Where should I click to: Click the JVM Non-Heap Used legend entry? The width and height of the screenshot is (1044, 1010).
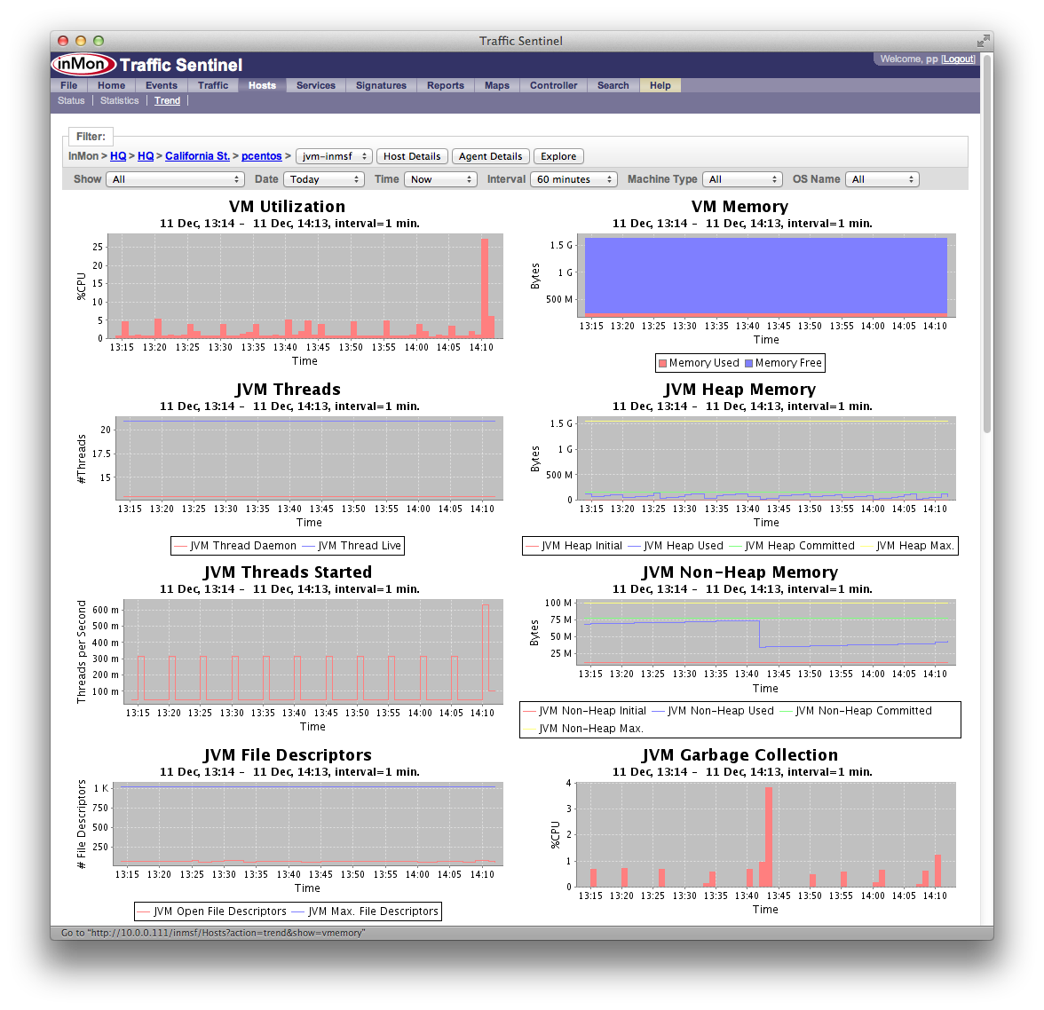click(713, 711)
